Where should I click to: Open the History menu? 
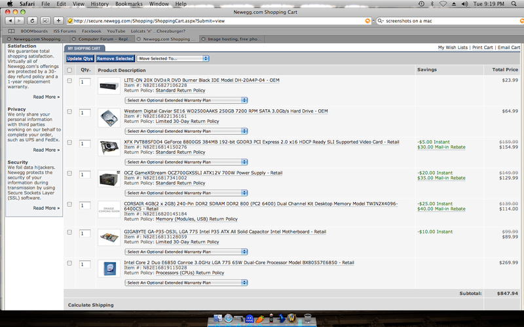[x=100, y=4]
